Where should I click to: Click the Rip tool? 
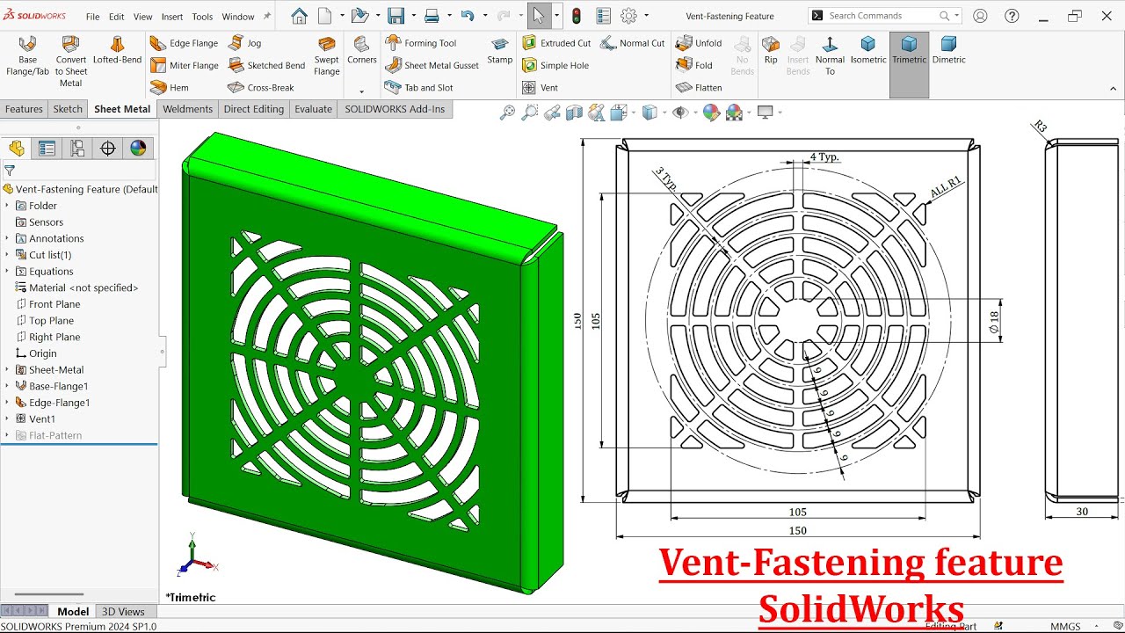(771, 51)
